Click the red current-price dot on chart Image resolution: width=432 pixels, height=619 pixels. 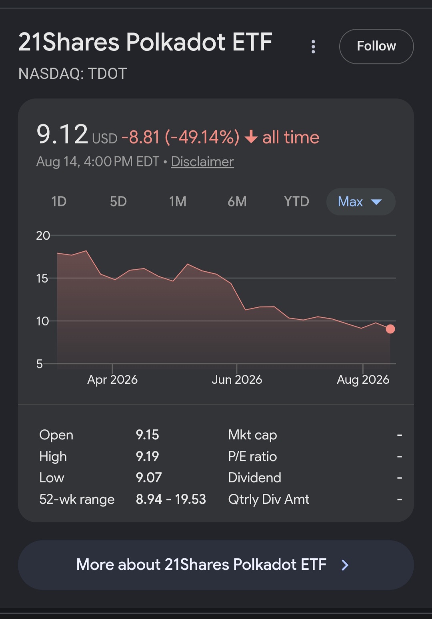390,329
